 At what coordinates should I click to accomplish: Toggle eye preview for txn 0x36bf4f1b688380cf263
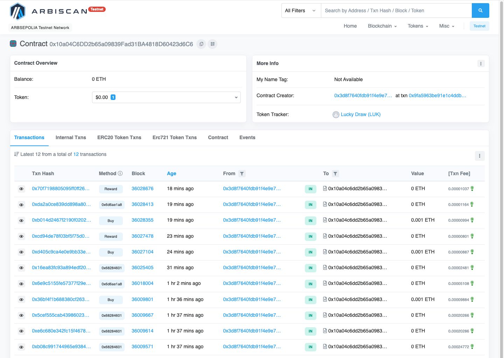(21, 300)
